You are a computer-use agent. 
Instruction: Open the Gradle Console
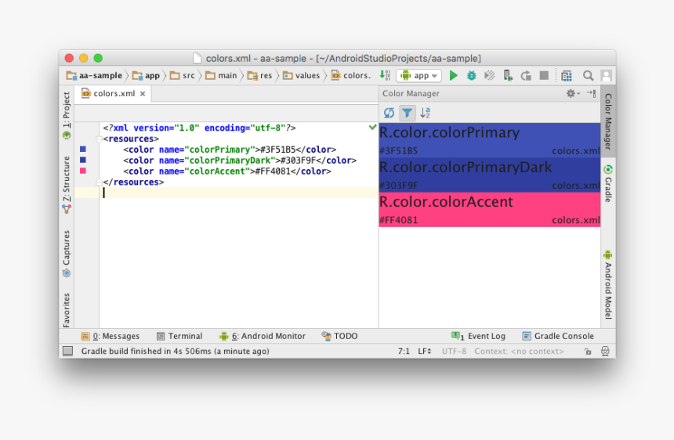tap(558, 336)
